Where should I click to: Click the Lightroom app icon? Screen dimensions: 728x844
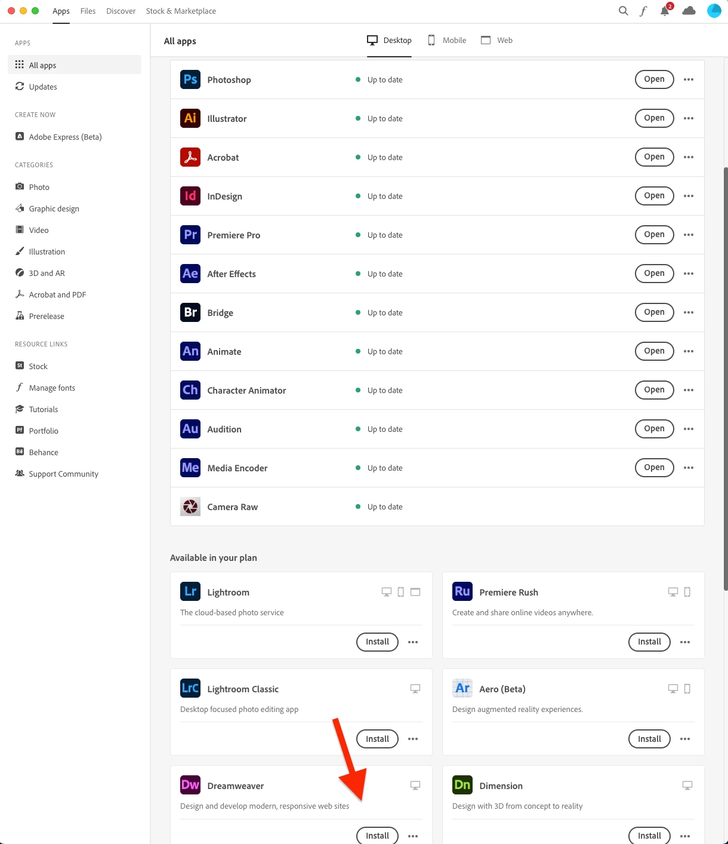[x=190, y=591]
